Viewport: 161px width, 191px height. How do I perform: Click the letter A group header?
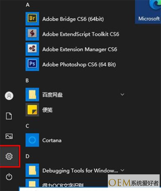coord(28,5)
